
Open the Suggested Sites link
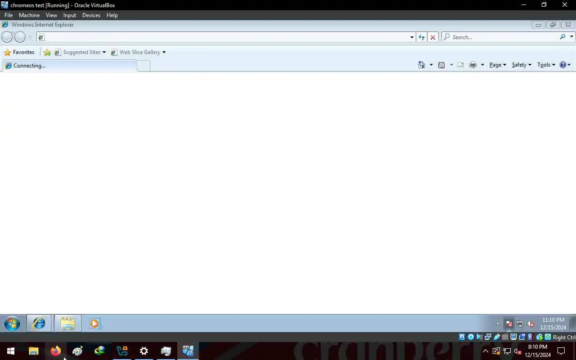pos(77,52)
